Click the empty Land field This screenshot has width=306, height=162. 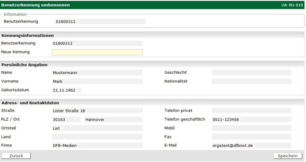[x=97, y=137]
